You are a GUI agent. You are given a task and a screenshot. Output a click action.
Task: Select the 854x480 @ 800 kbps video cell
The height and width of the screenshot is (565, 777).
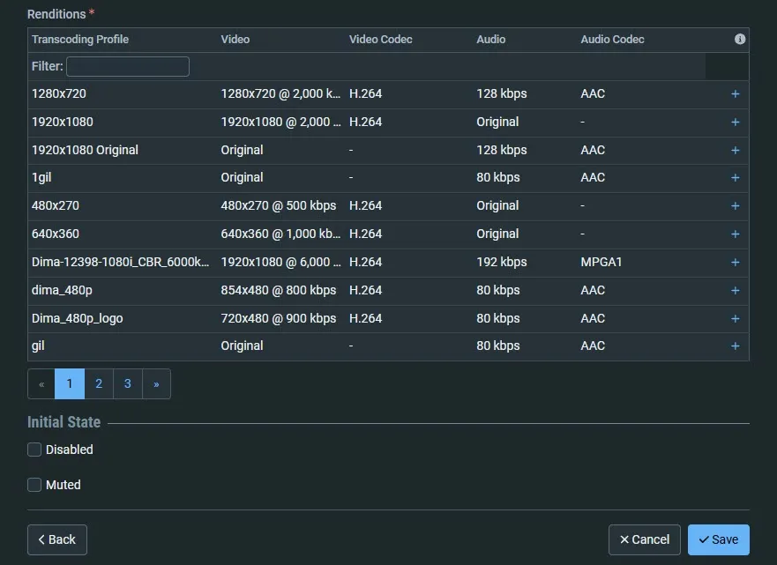tap(279, 291)
